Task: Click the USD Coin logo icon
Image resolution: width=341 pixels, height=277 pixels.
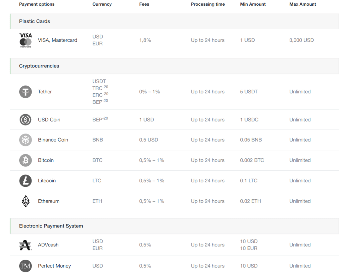Action: coord(25,120)
